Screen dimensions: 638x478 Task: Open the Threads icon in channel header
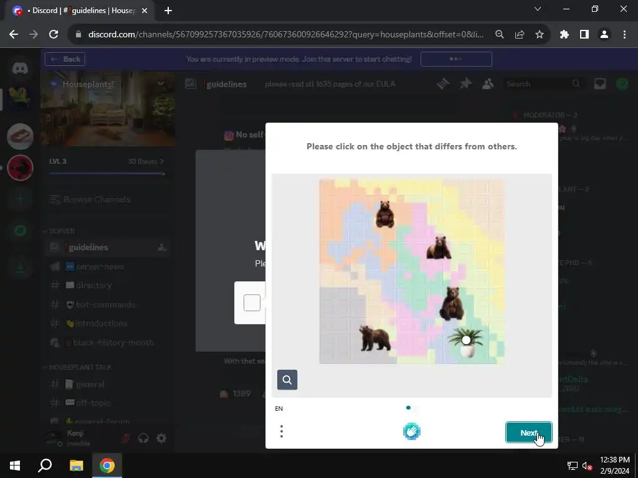click(443, 84)
